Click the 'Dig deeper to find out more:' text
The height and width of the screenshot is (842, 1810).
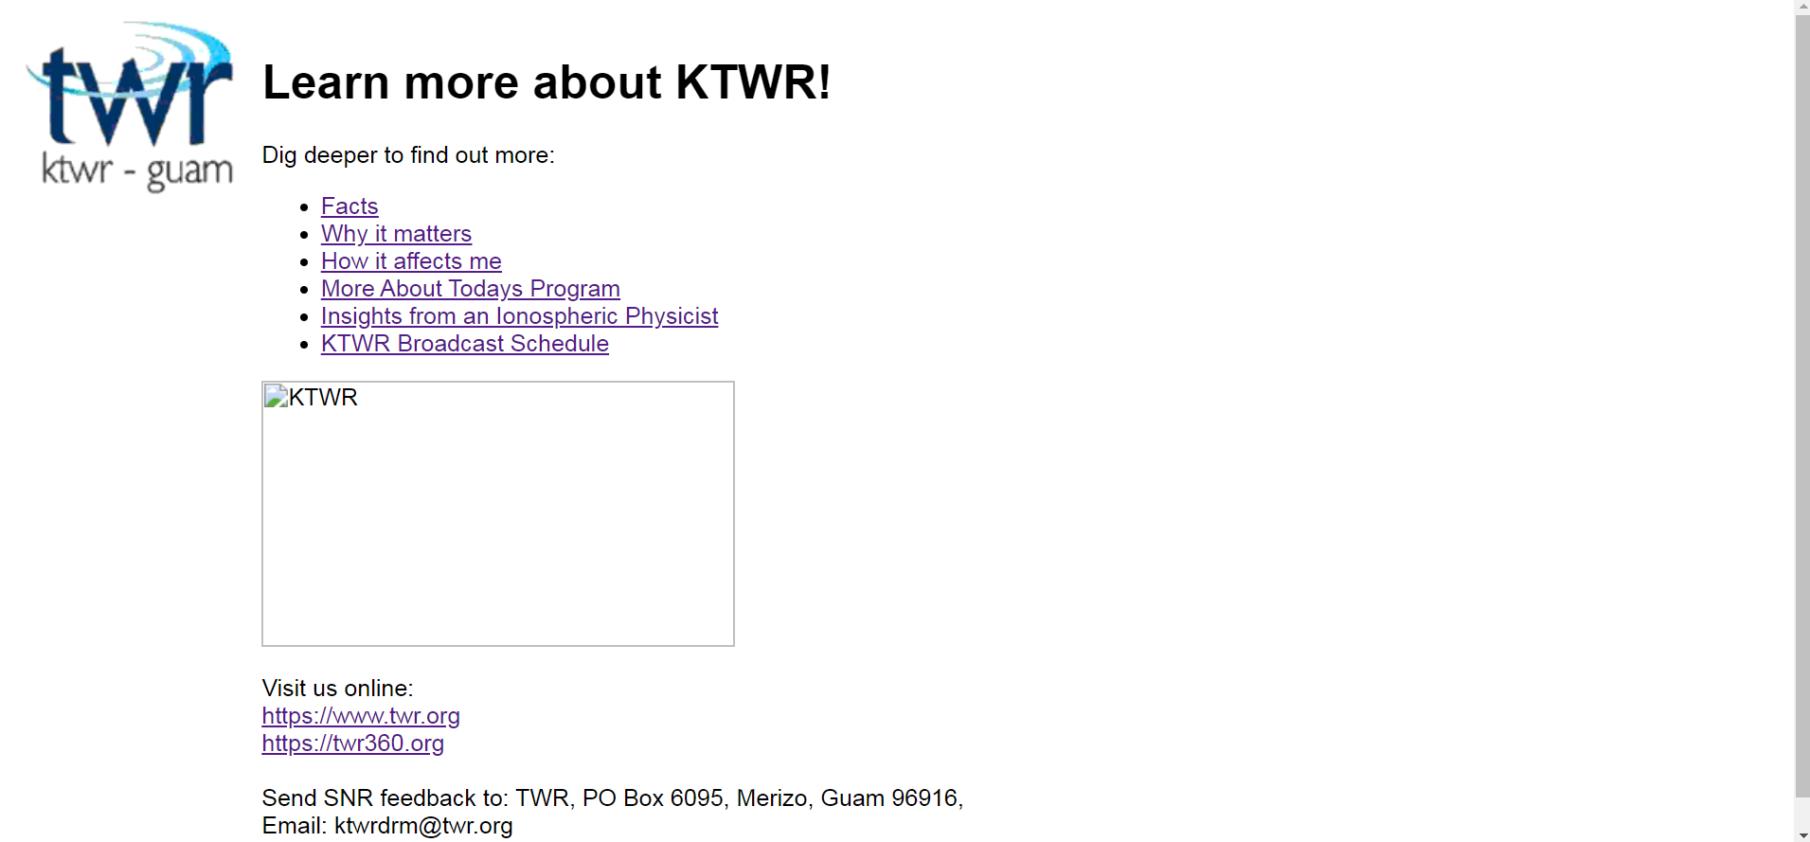click(408, 155)
